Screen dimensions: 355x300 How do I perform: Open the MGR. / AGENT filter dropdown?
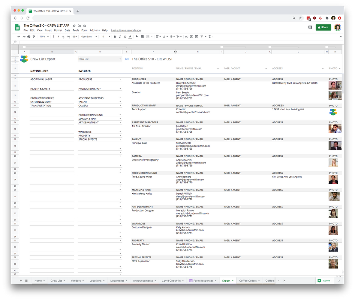[266, 68]
